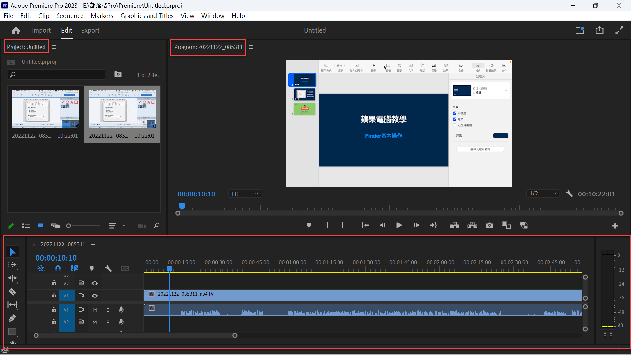Image resolution: width=631 pixels, height=355 pixels.
Task: Find items with Project panel magnifier icon
Action: (156, 226)
